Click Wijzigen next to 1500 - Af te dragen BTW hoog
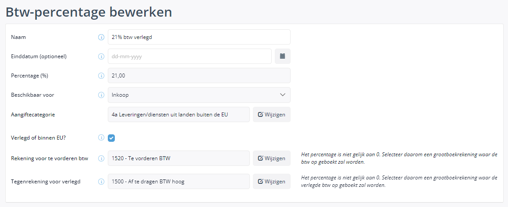 [272, 182]
